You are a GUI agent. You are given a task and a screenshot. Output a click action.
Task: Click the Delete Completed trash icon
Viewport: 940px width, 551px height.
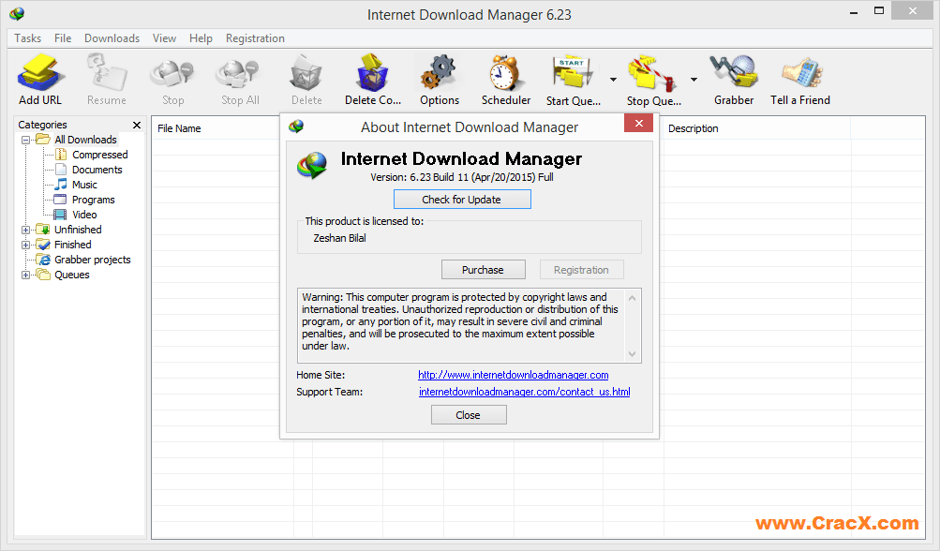(x=372, y=72)
